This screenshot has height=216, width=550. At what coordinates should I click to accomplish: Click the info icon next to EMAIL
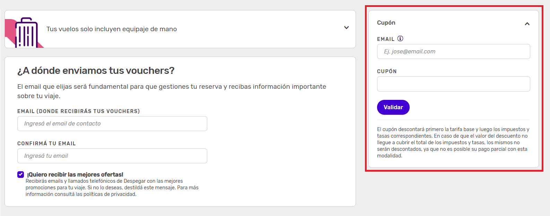400,38
